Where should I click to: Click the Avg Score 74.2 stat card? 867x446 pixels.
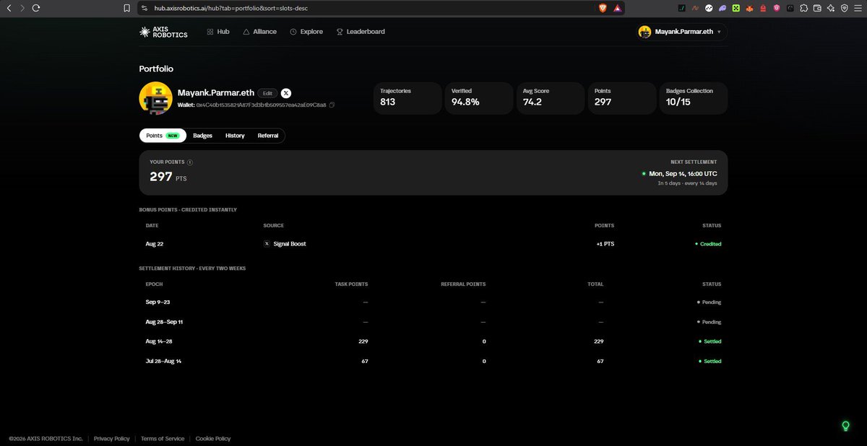551,98
